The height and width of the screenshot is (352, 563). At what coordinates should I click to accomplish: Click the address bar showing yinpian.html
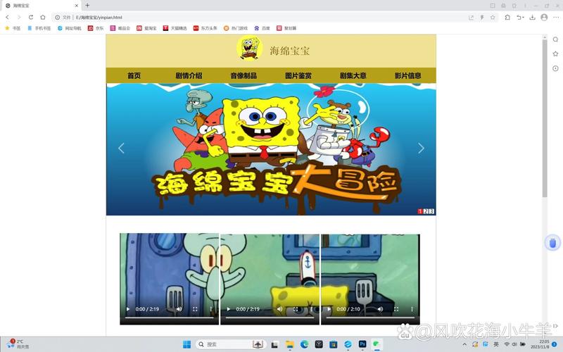pos(258,17)
